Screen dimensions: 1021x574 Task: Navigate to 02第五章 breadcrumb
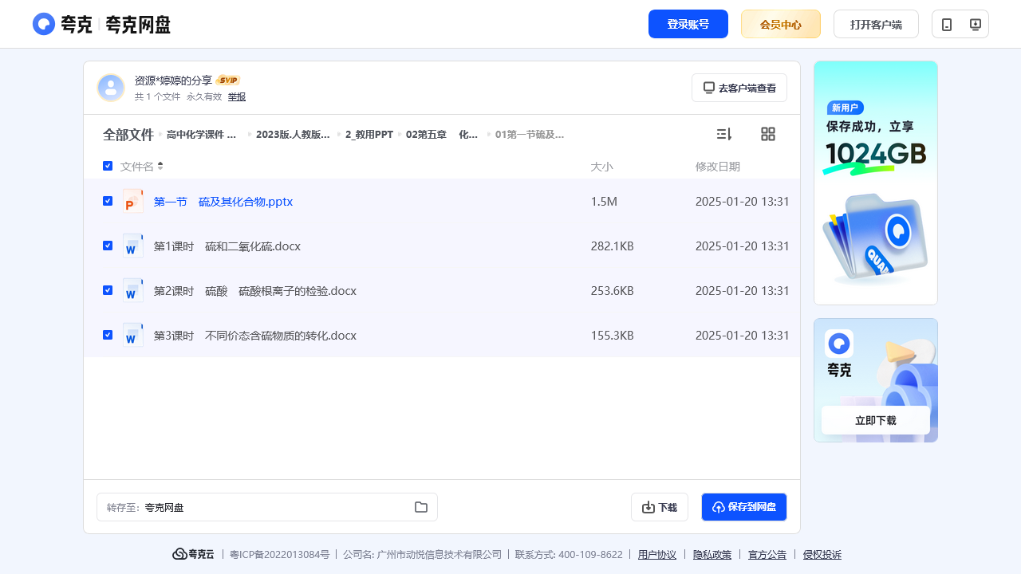coord(442,135)
